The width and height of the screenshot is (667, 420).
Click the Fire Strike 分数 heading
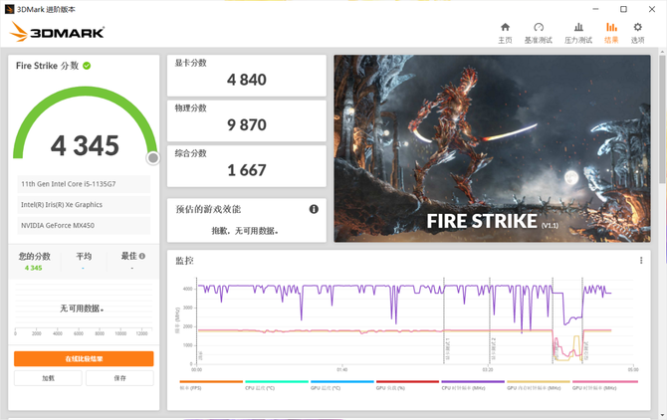pyautogui.click(x=47, y=66)
